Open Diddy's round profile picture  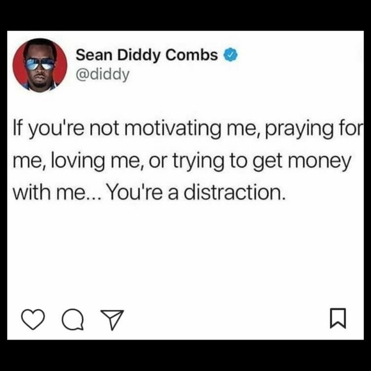point(40,65)
